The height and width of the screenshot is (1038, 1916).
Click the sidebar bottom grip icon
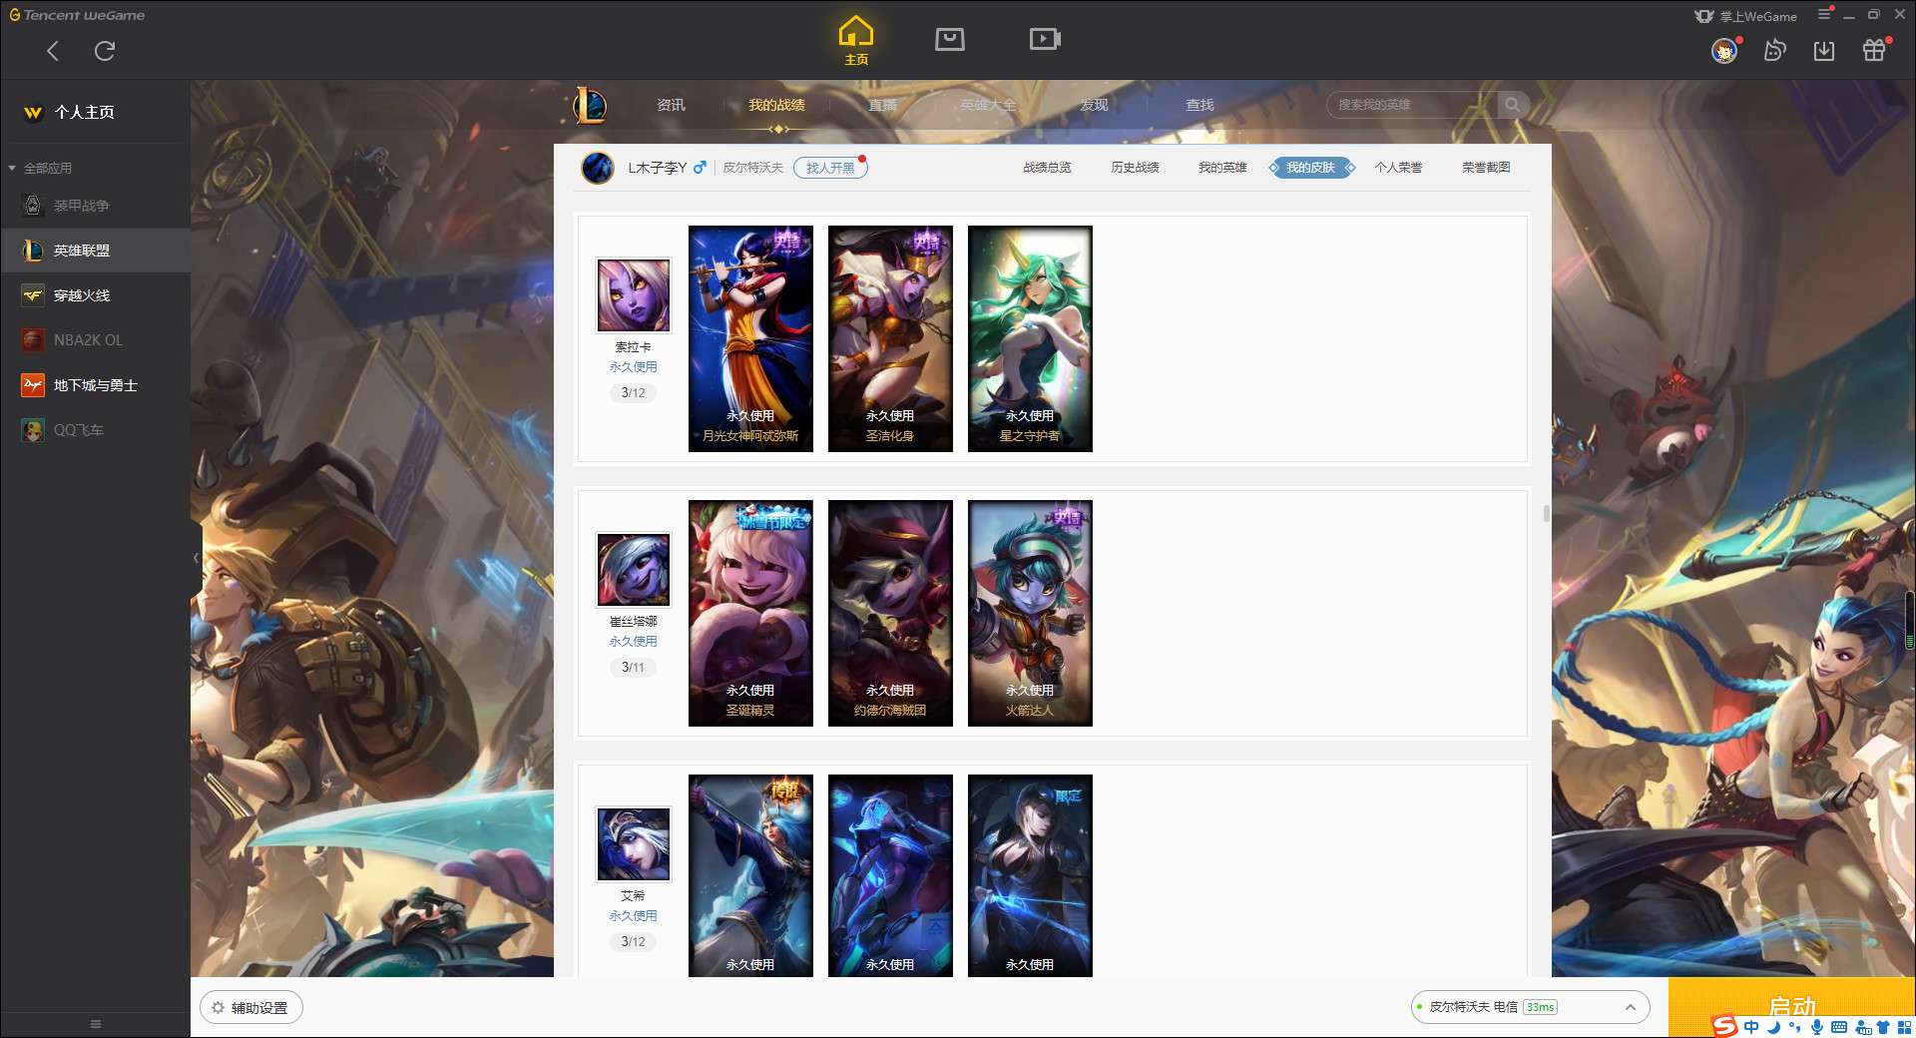[96, 1024]
